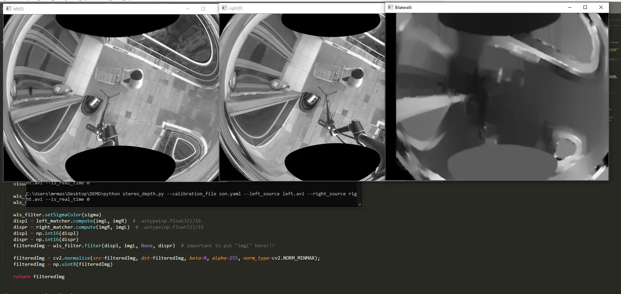Click the right(R) window app icon
This screenshot has width=621, height=294.
pos(225,8)
